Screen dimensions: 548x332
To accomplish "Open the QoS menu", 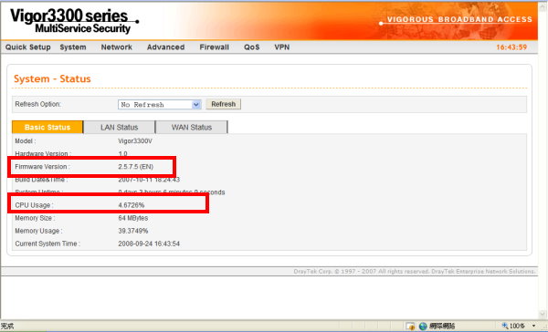I will coord(252,47).
